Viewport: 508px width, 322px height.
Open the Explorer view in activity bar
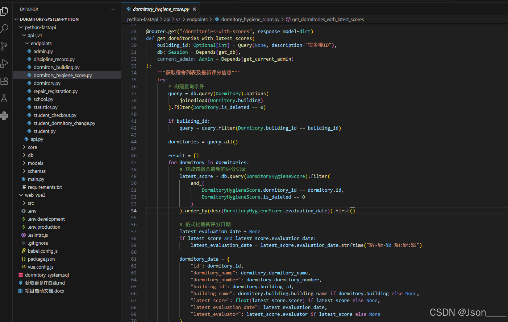point(4,11)
